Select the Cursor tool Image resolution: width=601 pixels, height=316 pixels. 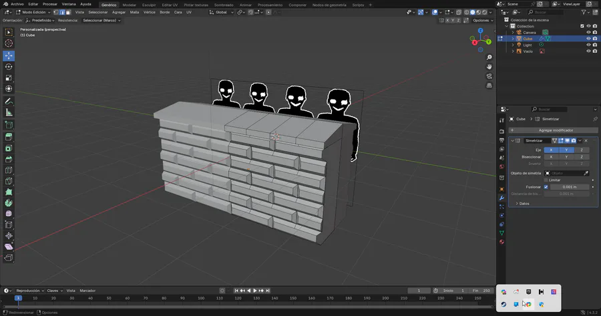click(9, 43)
